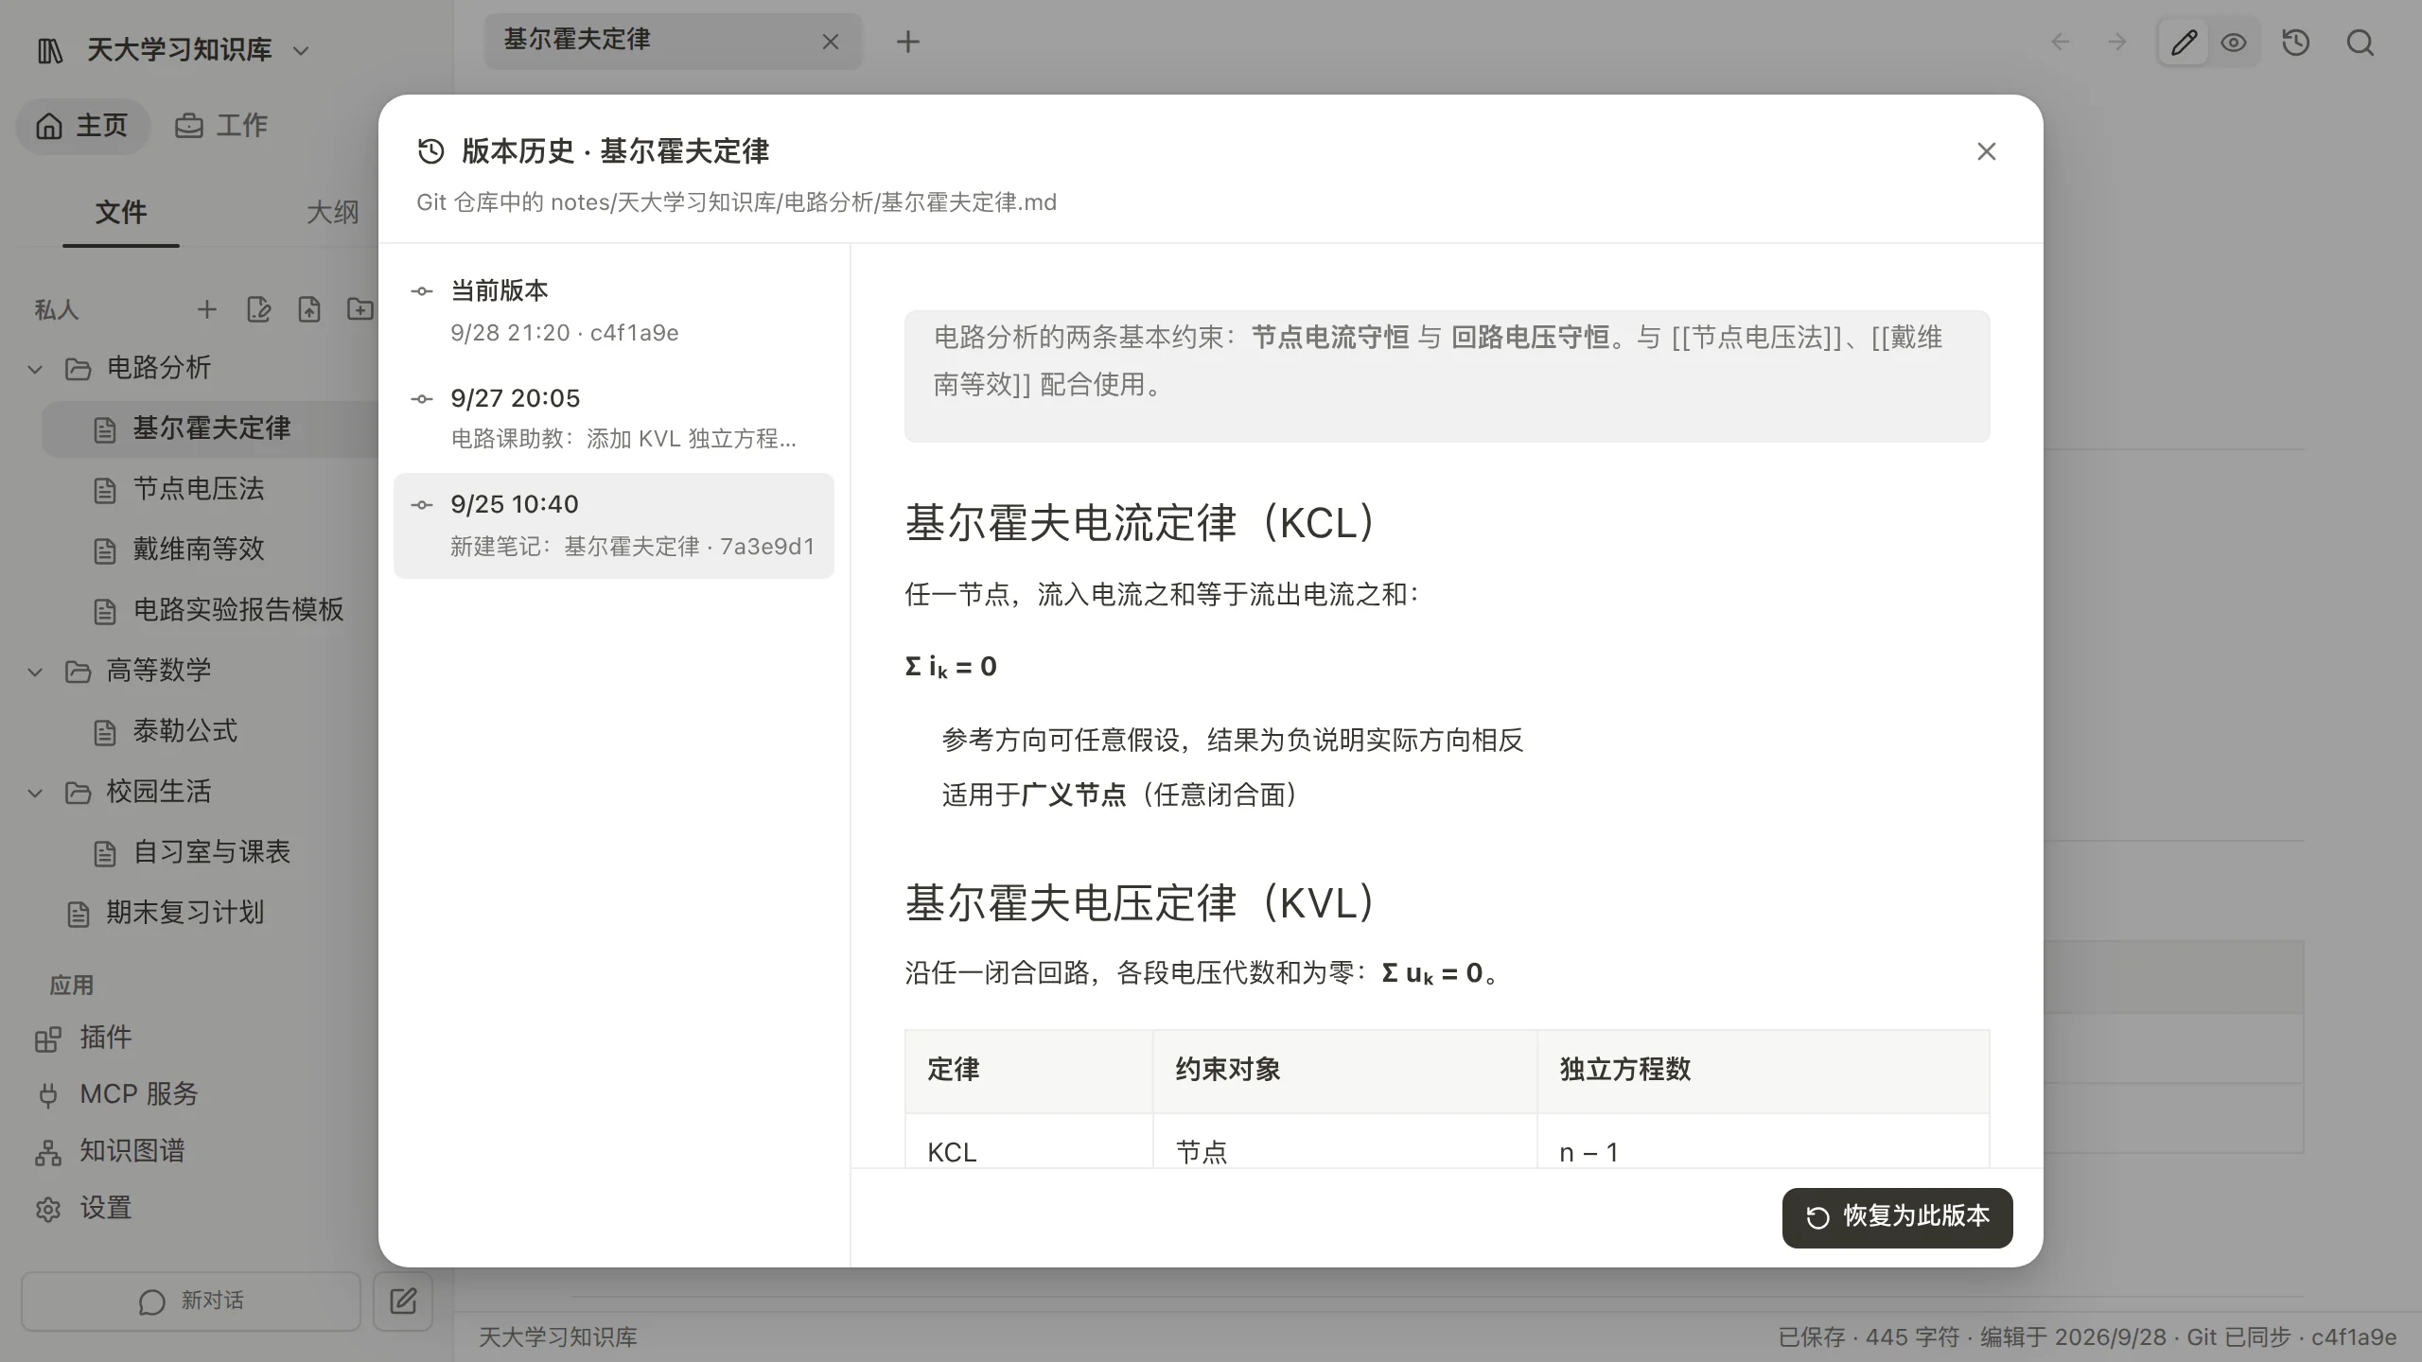Click the import file icon in 私人 row

coord(309,309)
